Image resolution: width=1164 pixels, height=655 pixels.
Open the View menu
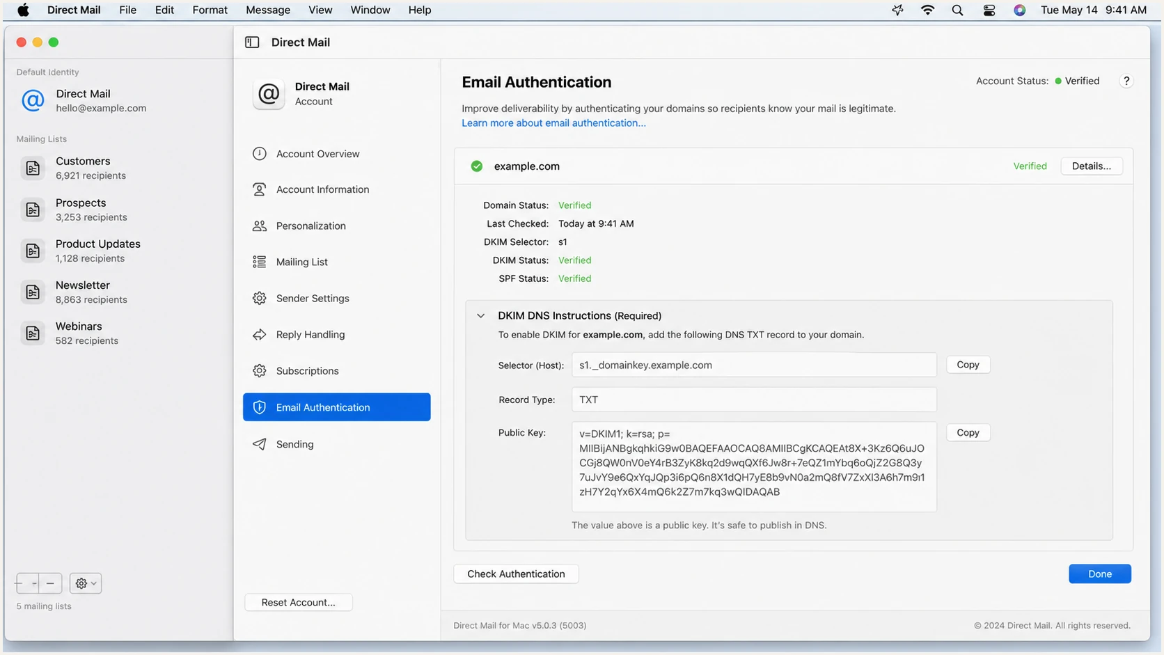coord(320,10)
